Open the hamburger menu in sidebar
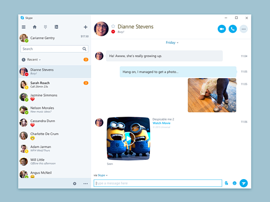 pos(23,27)
